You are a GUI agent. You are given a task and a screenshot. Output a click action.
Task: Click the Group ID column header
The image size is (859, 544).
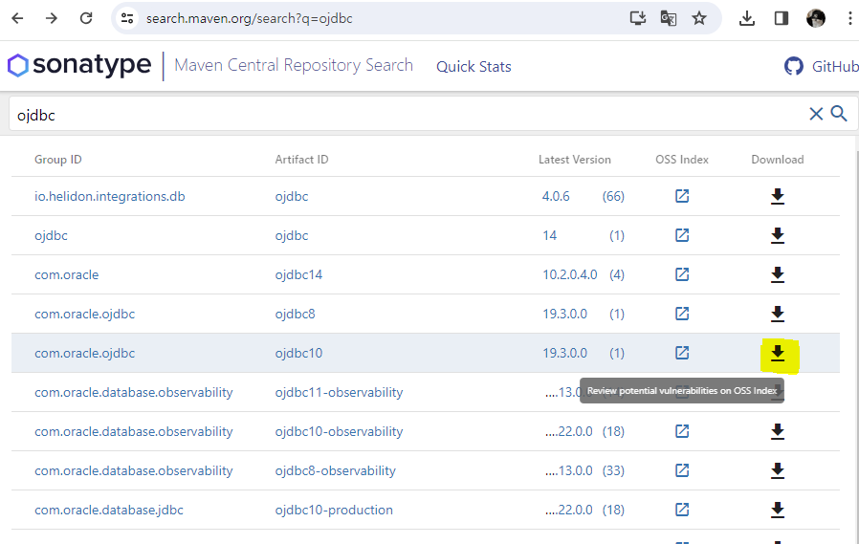pyautogui.click(x=58, y=160)
